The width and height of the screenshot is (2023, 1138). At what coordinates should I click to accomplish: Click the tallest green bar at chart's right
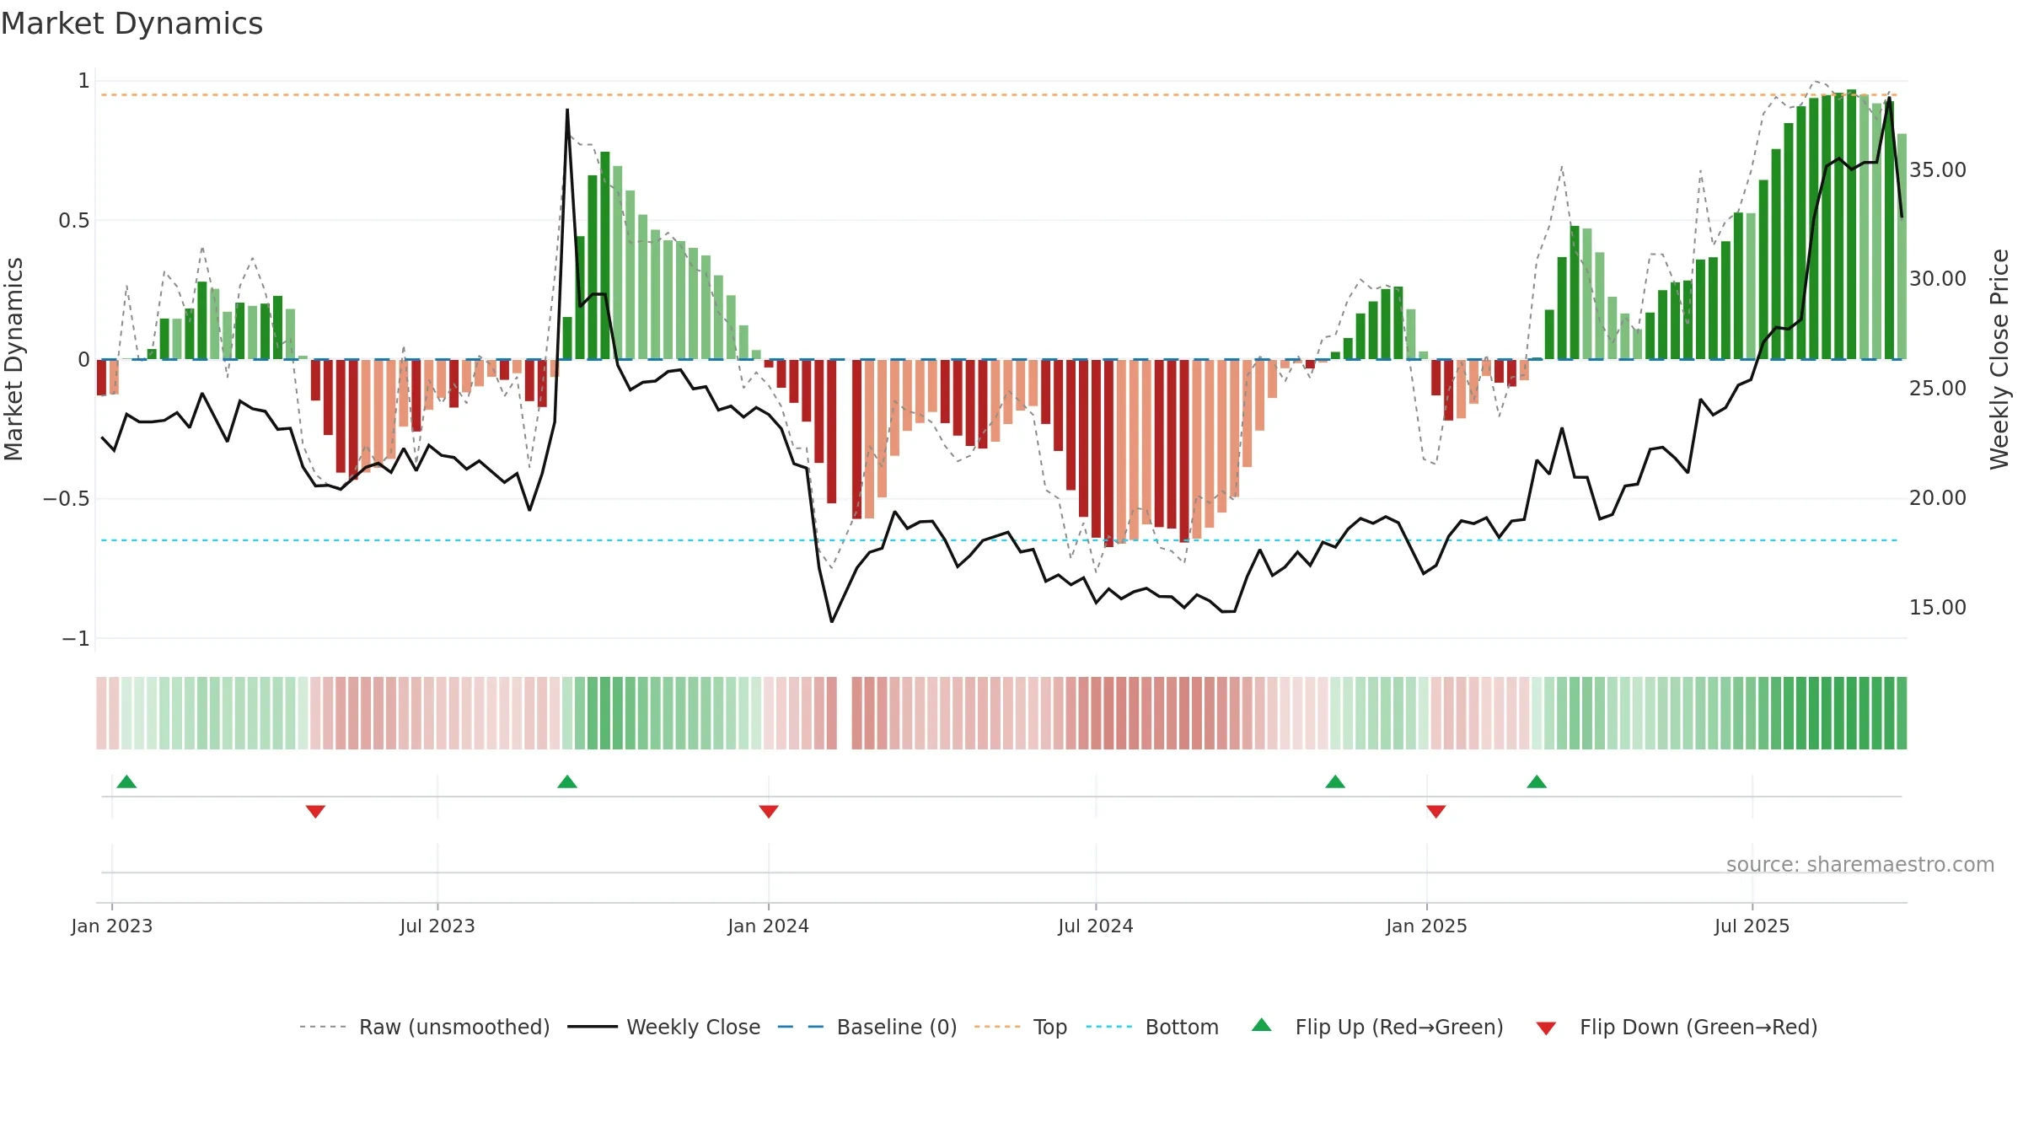click(1852, 224)
